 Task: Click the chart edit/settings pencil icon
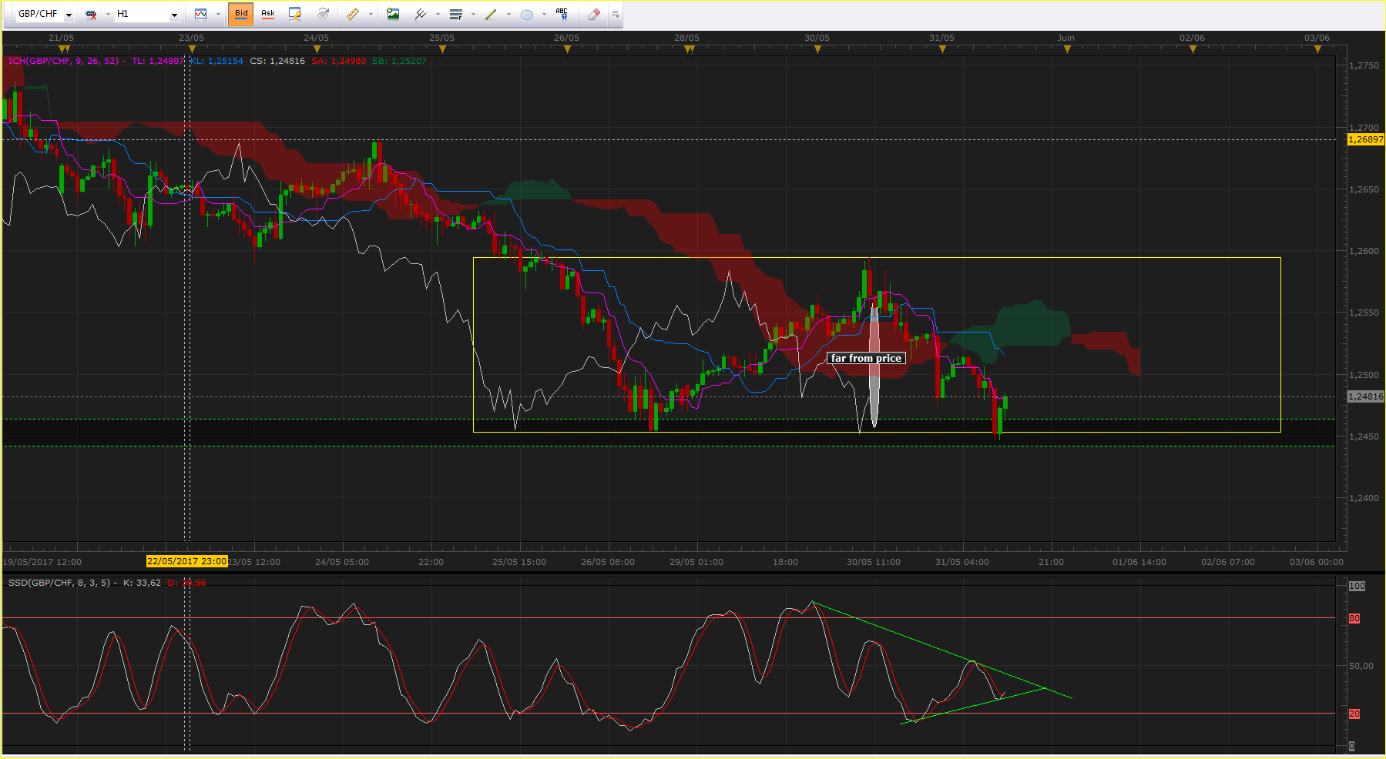(x=294, y=14)
